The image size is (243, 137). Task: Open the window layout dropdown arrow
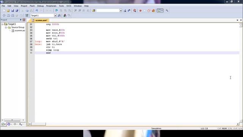point(162,11)
